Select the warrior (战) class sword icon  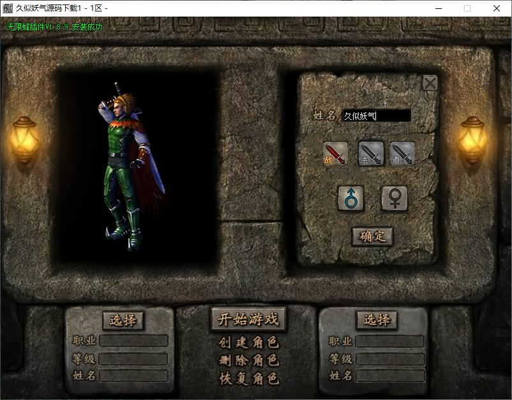[x=336, y=154]
